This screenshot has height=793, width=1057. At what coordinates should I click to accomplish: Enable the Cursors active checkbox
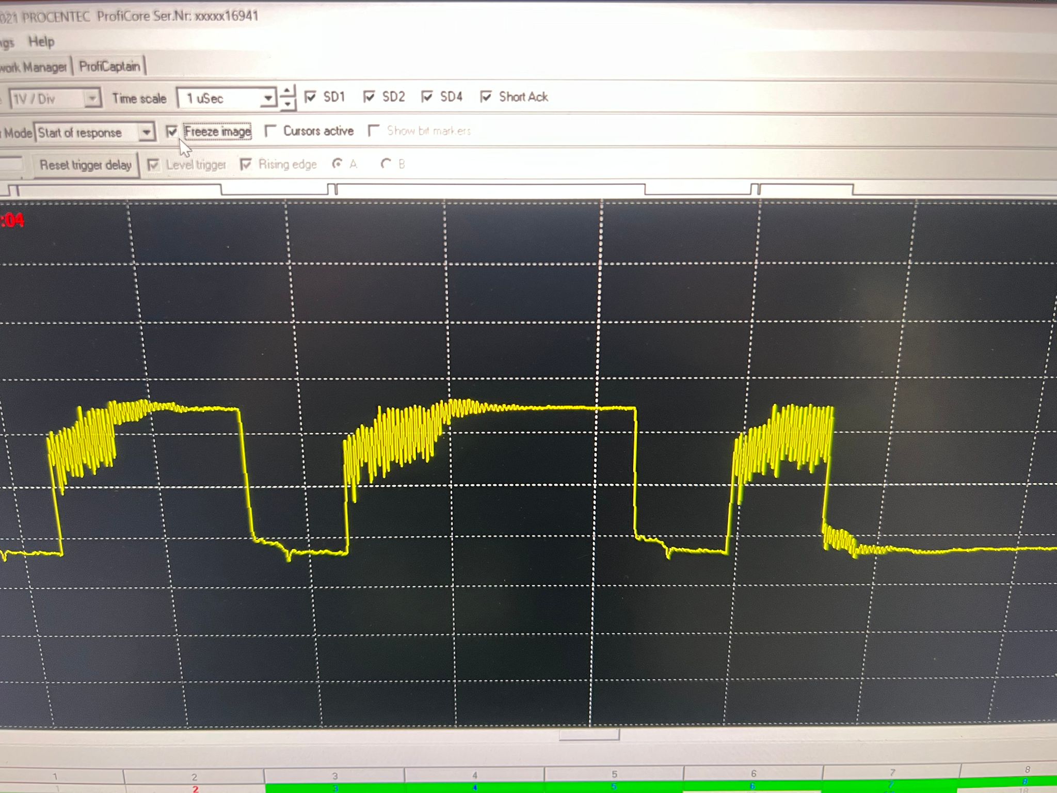coord(270,131)
